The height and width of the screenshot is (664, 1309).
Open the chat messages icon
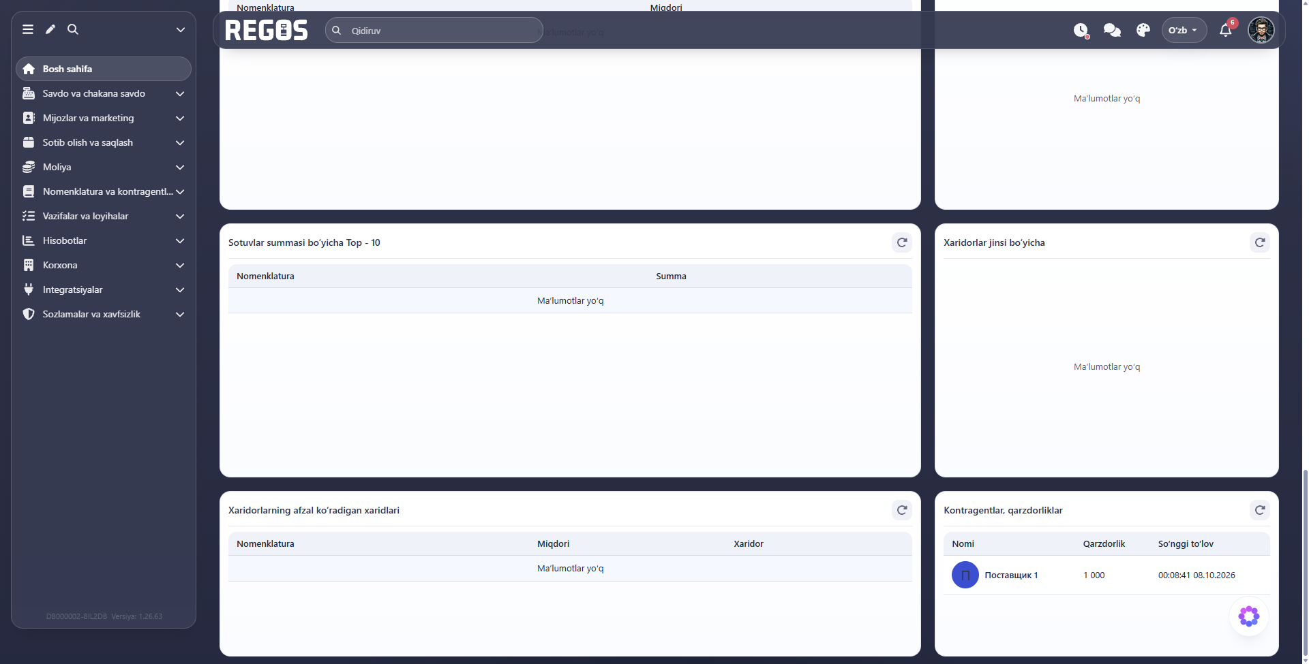click(1112, 30)
